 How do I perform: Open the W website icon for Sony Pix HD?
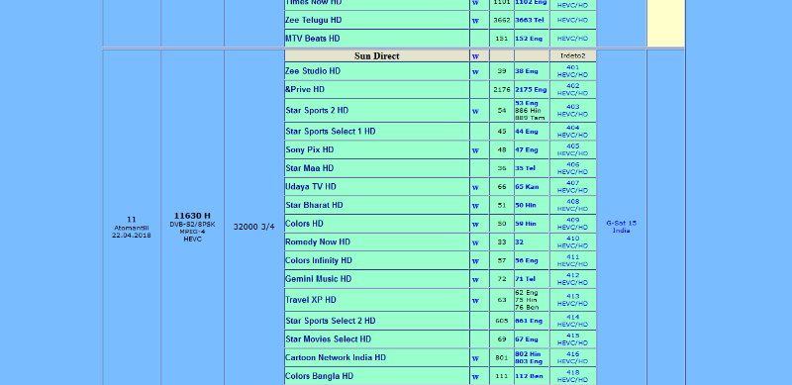(475, 150)
